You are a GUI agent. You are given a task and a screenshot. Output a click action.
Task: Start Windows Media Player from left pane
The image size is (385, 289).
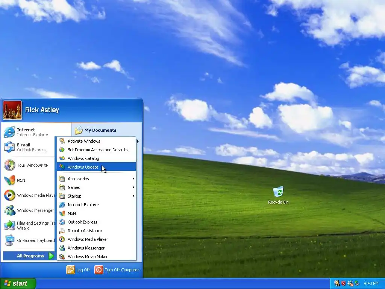point(29,195)
